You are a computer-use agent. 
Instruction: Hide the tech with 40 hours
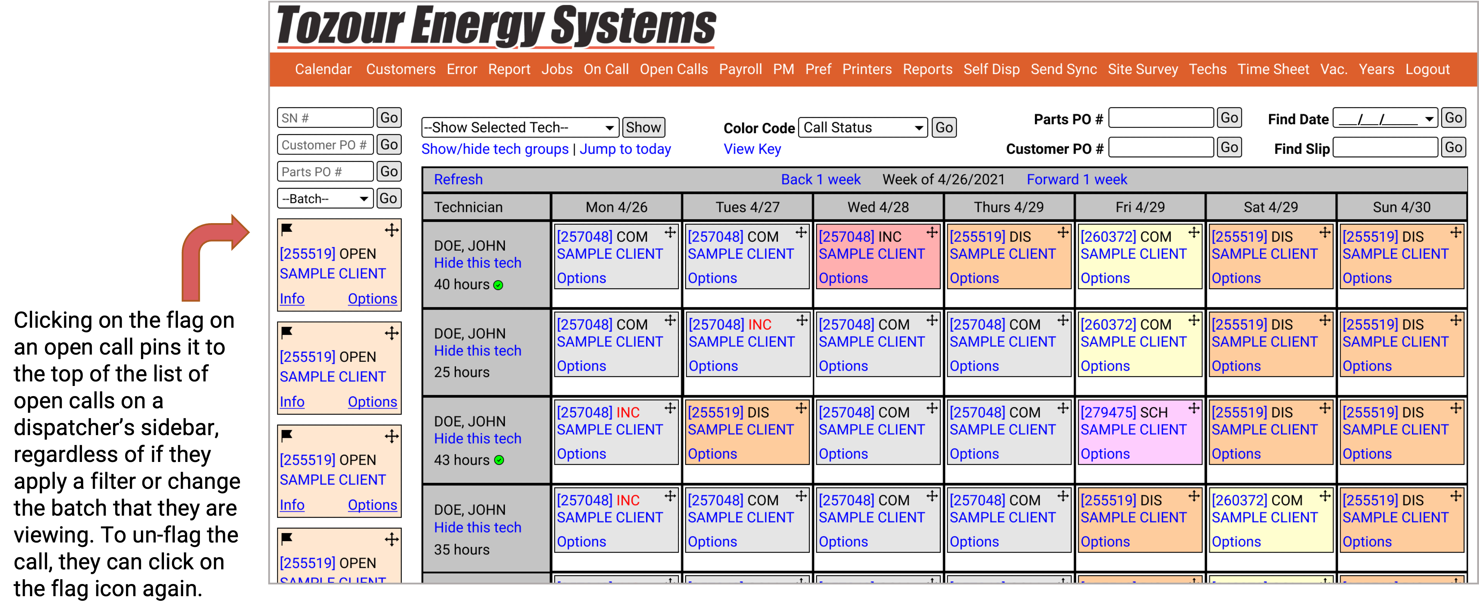(477, 263)
